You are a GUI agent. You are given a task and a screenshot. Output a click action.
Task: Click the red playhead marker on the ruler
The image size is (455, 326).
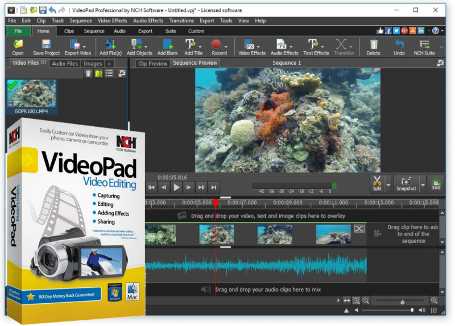[x=216, y=203]
